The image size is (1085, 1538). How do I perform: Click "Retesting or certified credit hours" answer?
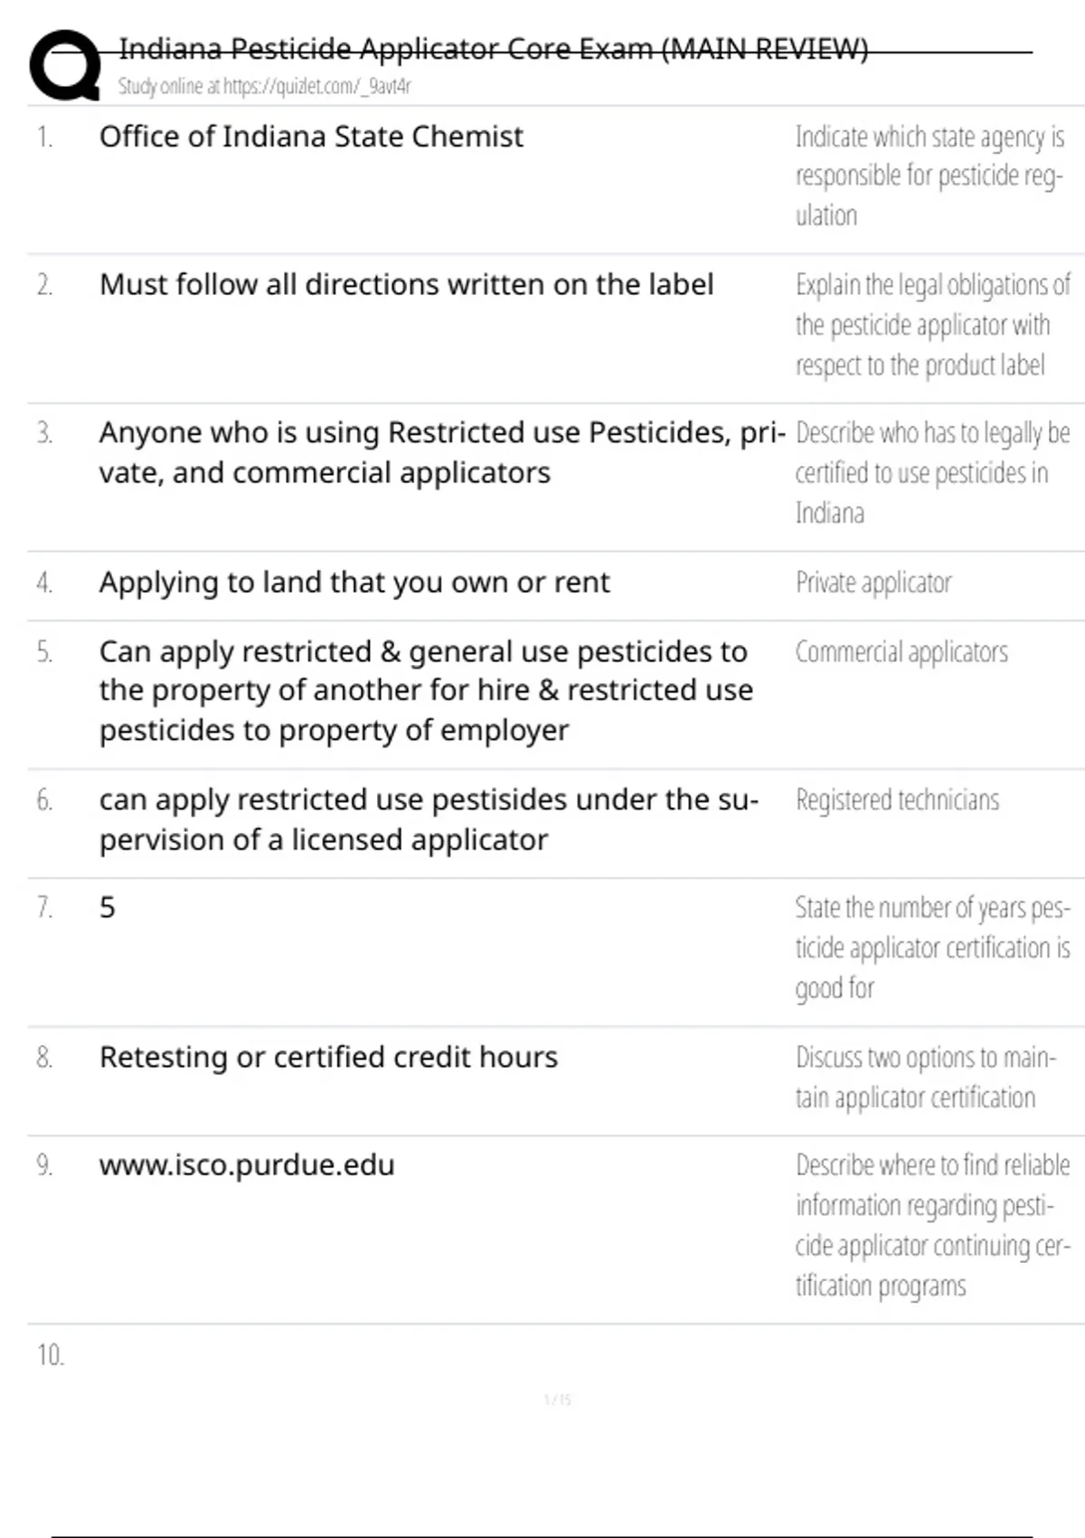pyautogui.click(x=328, y=1057)
